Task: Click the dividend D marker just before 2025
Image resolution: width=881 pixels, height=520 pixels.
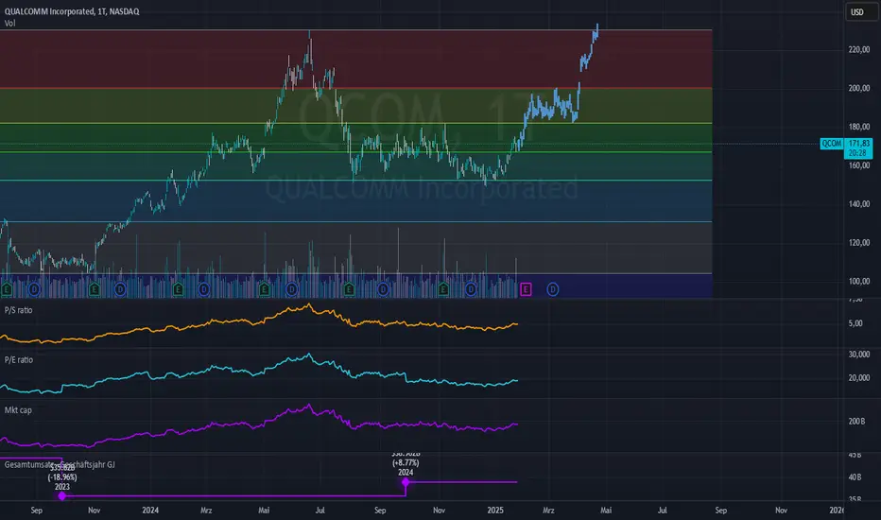Action: [x=471, y=289]
